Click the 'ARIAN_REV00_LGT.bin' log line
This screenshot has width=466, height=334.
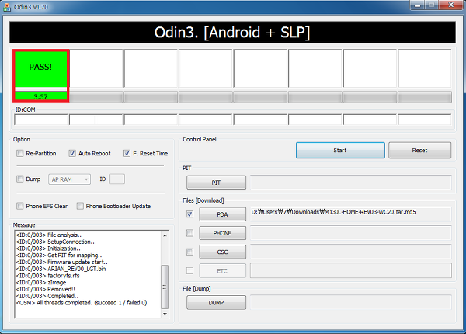coord(61,269)
